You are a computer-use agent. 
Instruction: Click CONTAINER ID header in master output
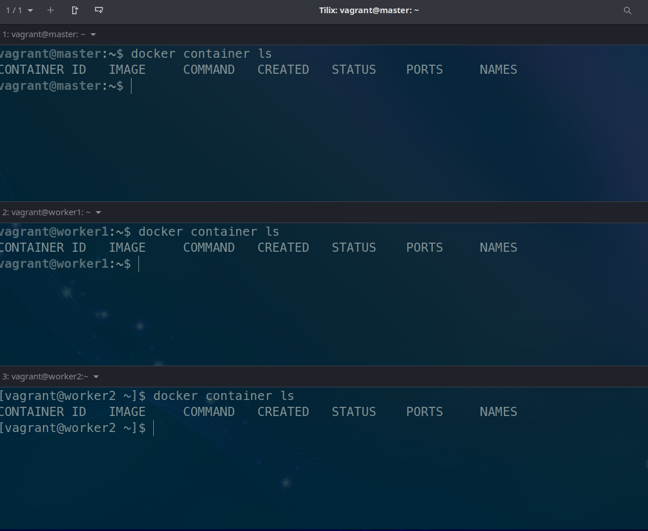point(43,70)
